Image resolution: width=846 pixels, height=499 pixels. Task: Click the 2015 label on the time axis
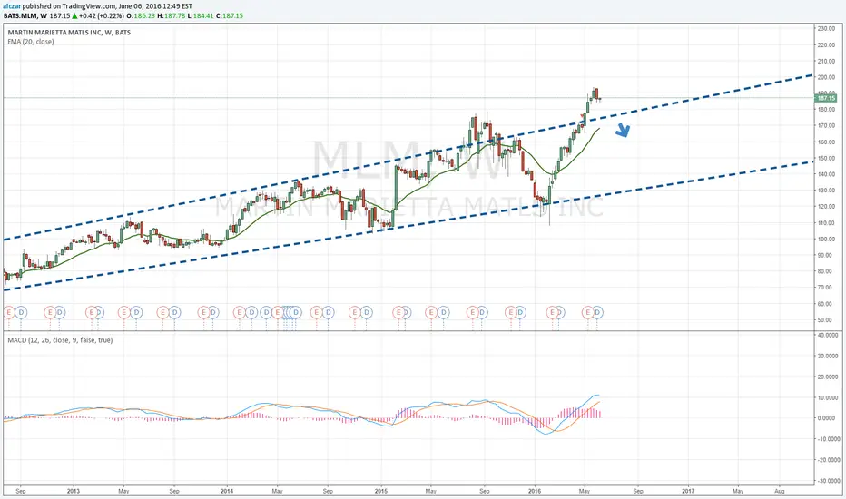(381, 491)
